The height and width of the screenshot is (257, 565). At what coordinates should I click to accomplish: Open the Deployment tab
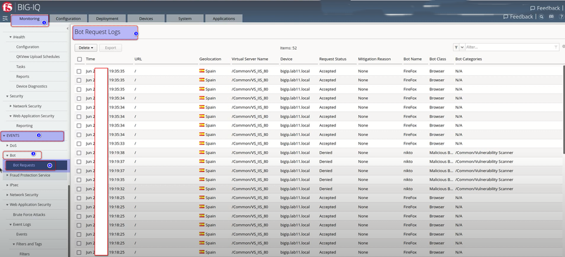tap(108, 19)
